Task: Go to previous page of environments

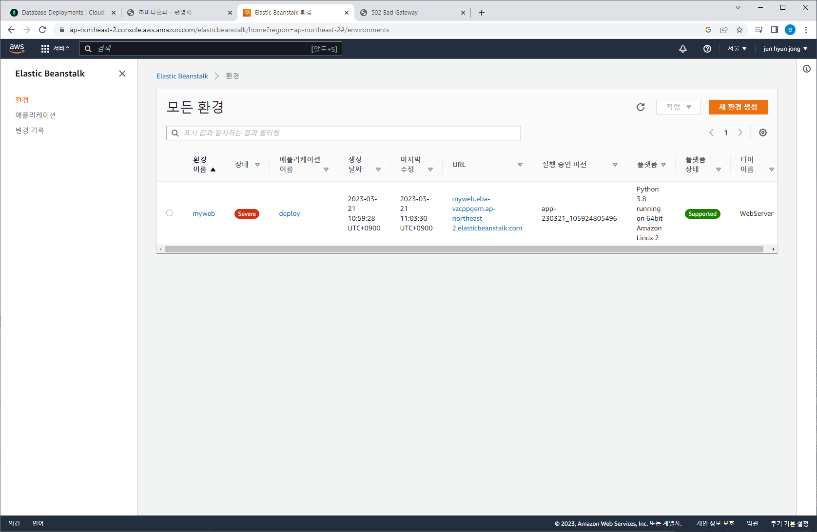Action: (x=711, y=133)
